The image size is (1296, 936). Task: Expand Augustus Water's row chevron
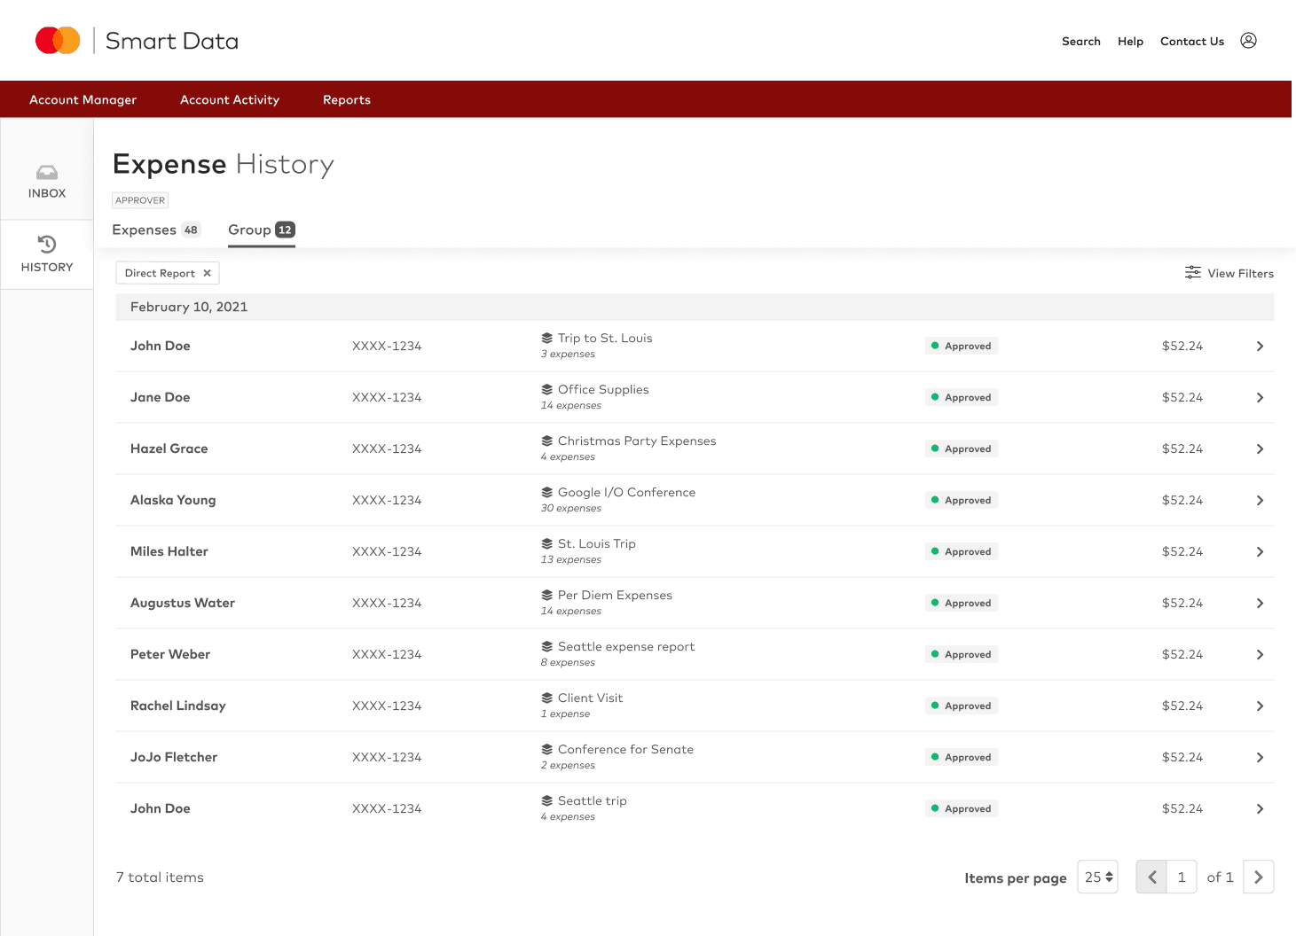click(x=1260, y=603)
